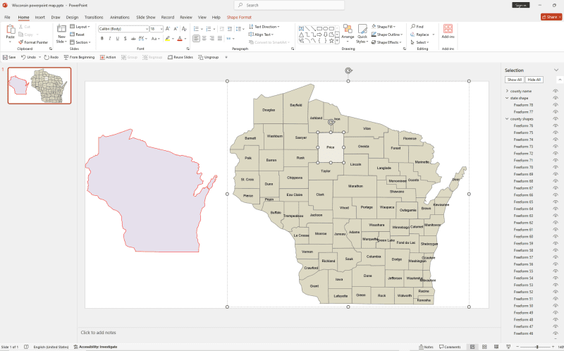Ungroup the selected shapes
564x351 pixels.
point(208,57)
